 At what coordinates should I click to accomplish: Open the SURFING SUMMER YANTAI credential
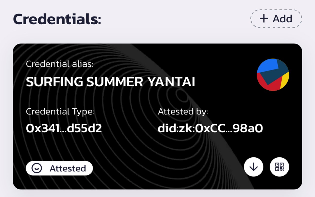pyautogui.click(x=111, y=82)
